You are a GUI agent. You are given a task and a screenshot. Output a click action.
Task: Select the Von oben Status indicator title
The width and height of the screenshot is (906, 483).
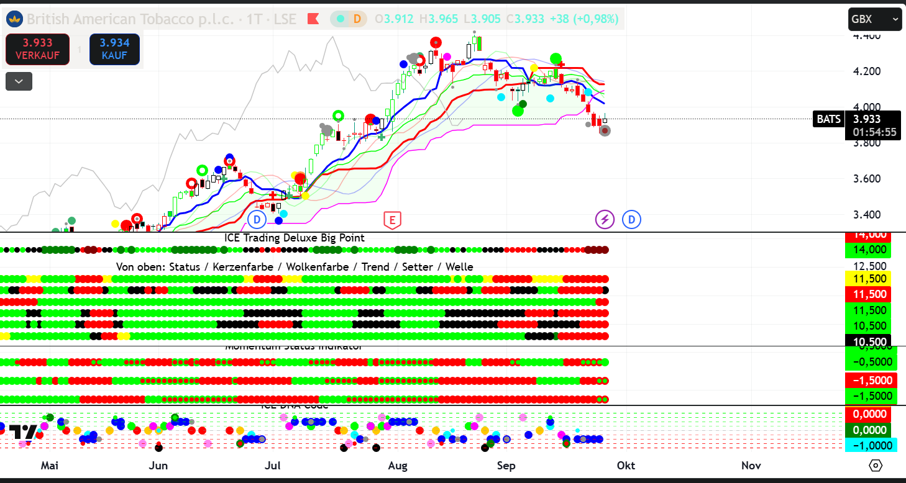click(294, 267)
